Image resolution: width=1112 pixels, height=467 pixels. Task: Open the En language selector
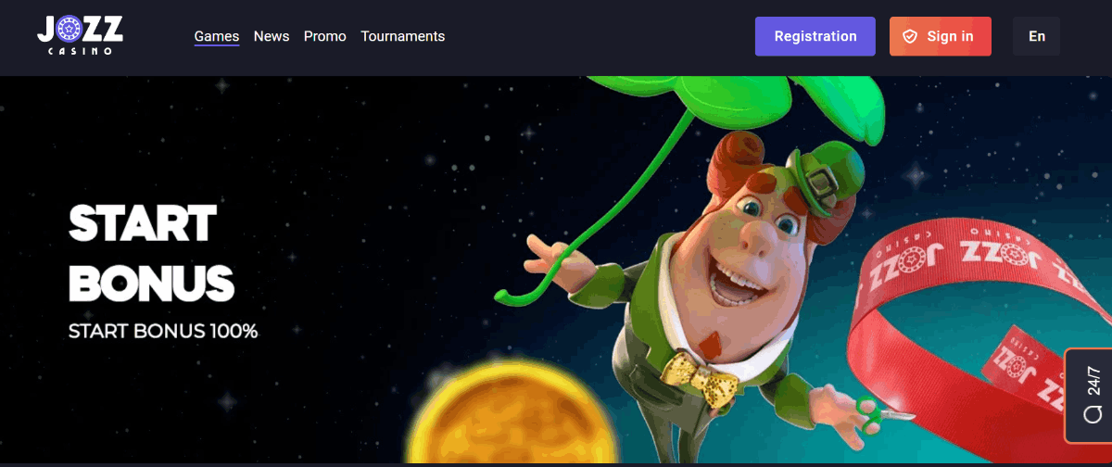(x=1036, y=36)
